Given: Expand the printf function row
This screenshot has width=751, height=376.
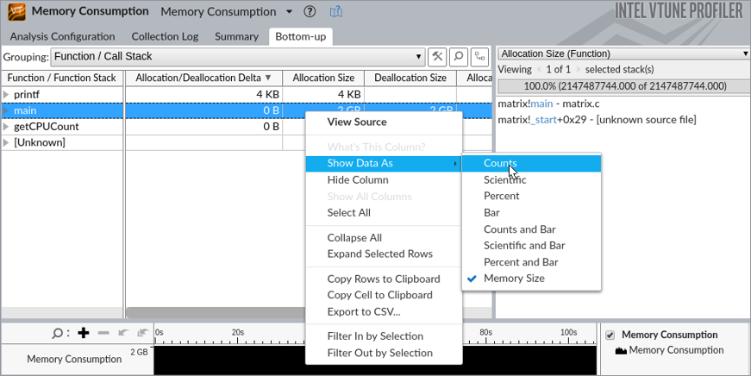Looking at the screenshot, I should pyautogui.click(x=7, y=94).
